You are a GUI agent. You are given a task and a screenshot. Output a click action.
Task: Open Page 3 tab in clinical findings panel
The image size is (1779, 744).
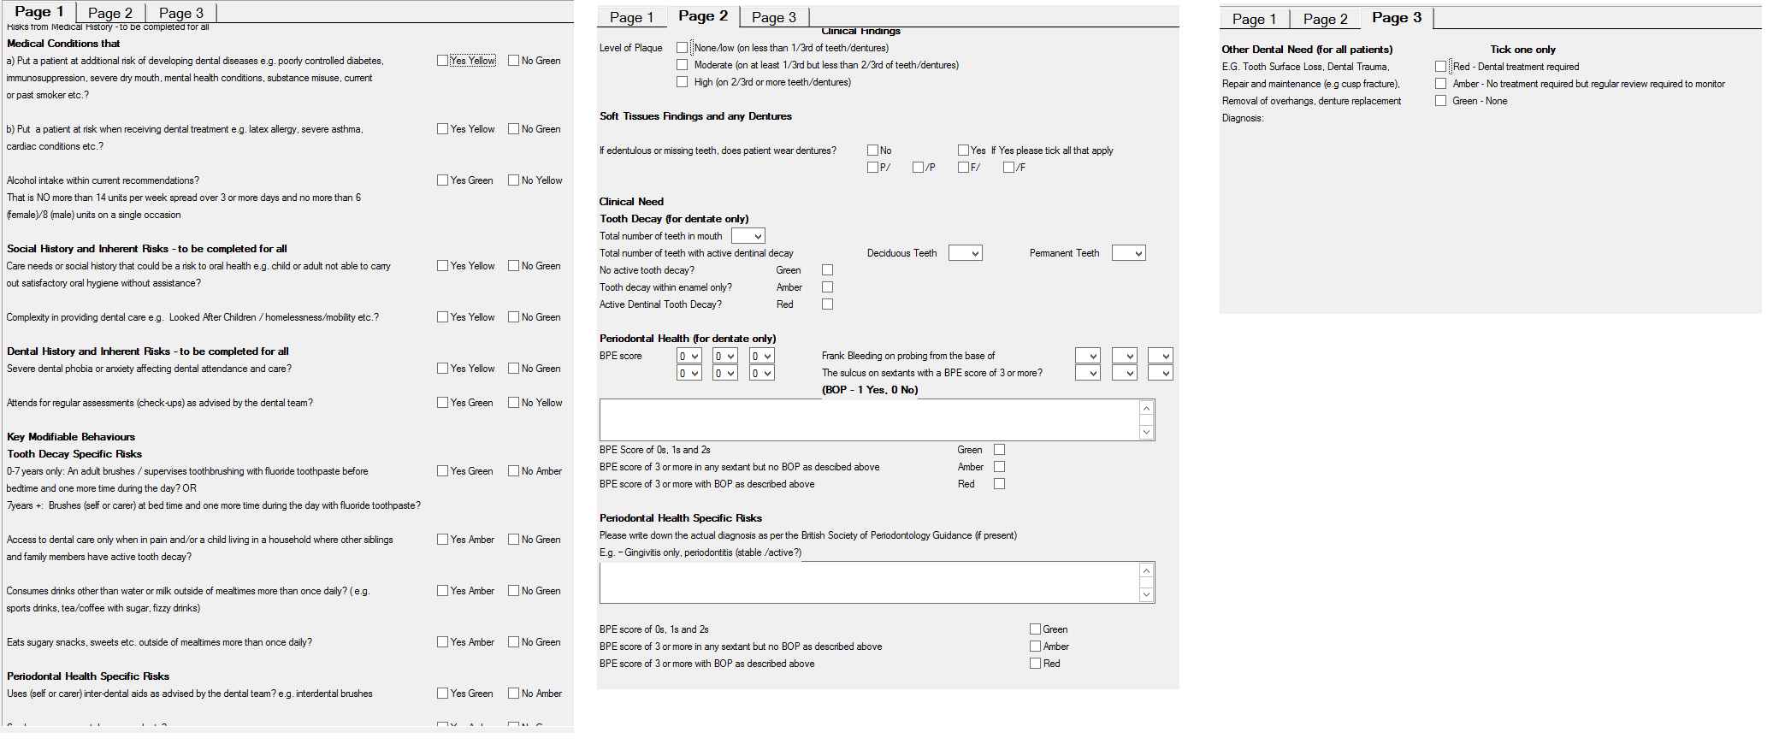[773, 17]
